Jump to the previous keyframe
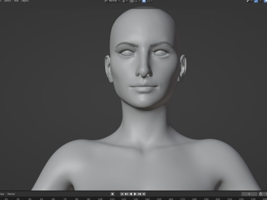This screenshot has height=200, width=267. pyautogui.click(x=126, y=194)
